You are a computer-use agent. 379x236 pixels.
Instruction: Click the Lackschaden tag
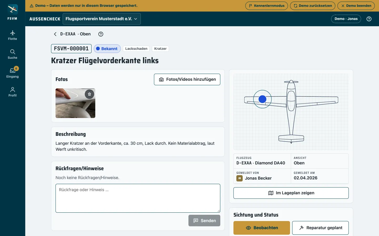point(136,49)
